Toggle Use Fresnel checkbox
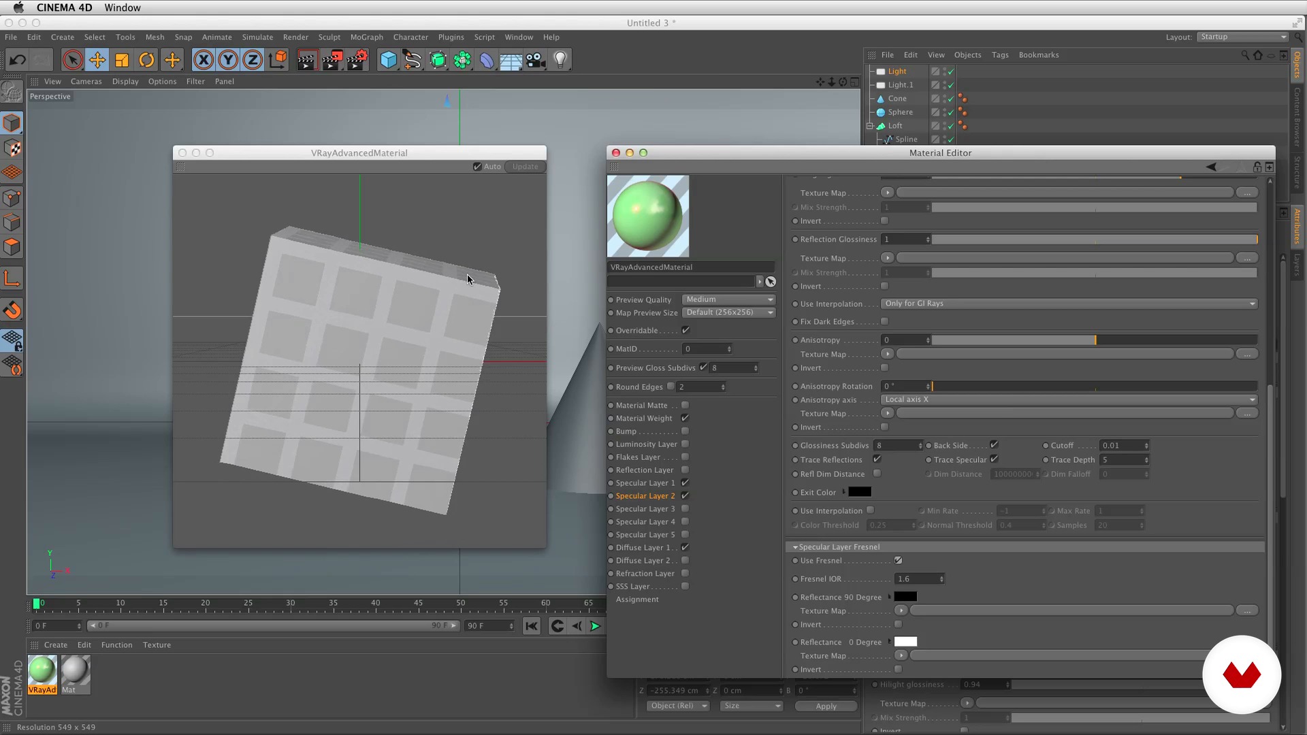 click(898, 560)
